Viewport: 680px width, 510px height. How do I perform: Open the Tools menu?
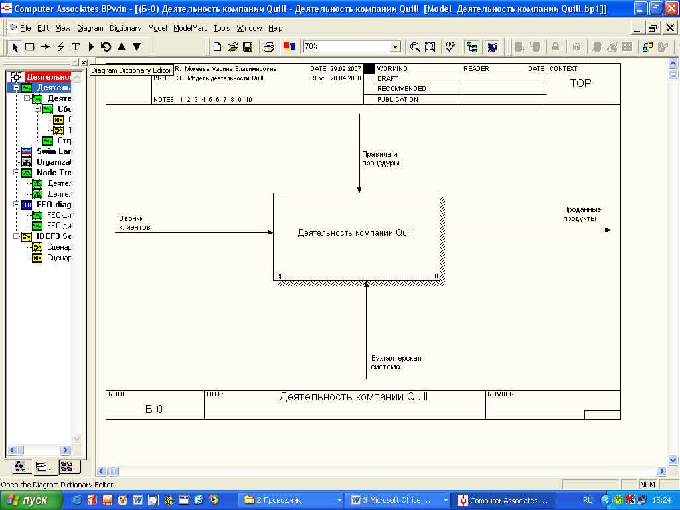click(222, 28)
